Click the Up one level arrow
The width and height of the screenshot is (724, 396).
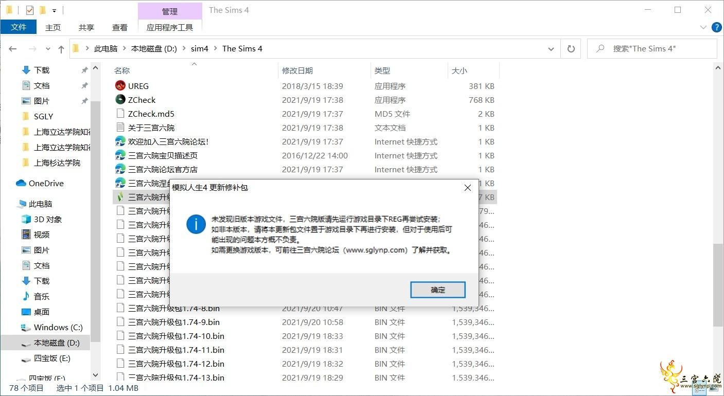(61, 49)
